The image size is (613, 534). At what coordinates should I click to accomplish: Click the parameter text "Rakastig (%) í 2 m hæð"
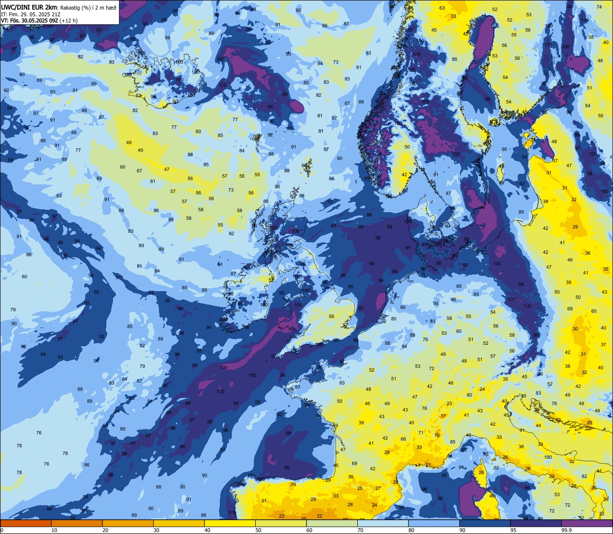click(88, 7)
